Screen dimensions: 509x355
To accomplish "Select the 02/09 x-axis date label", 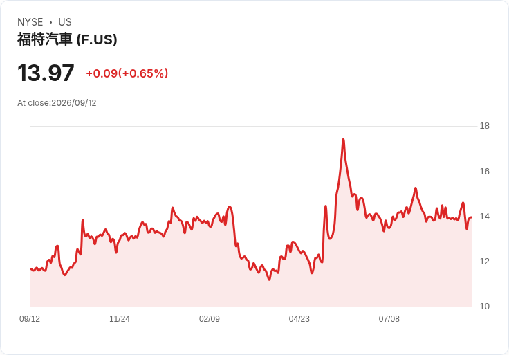I will pyautogui.click(x=210, y=319).
